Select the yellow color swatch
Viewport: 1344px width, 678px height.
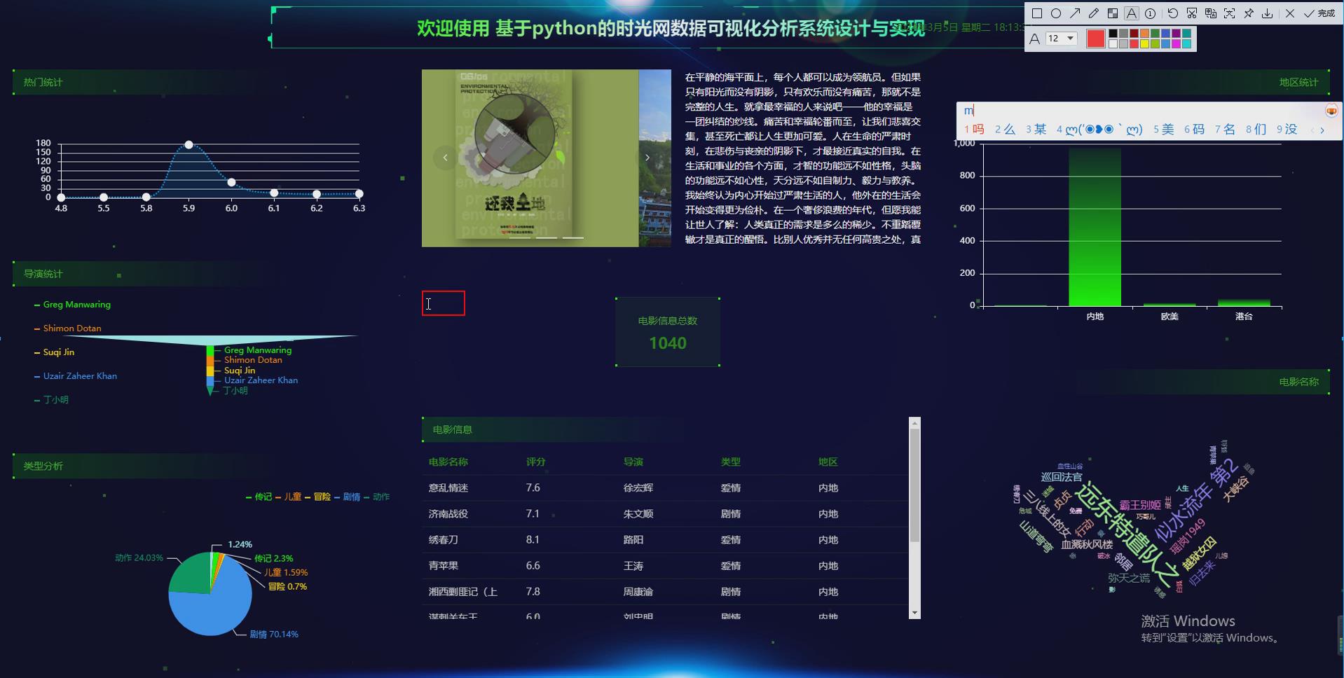click(1145, 43)
